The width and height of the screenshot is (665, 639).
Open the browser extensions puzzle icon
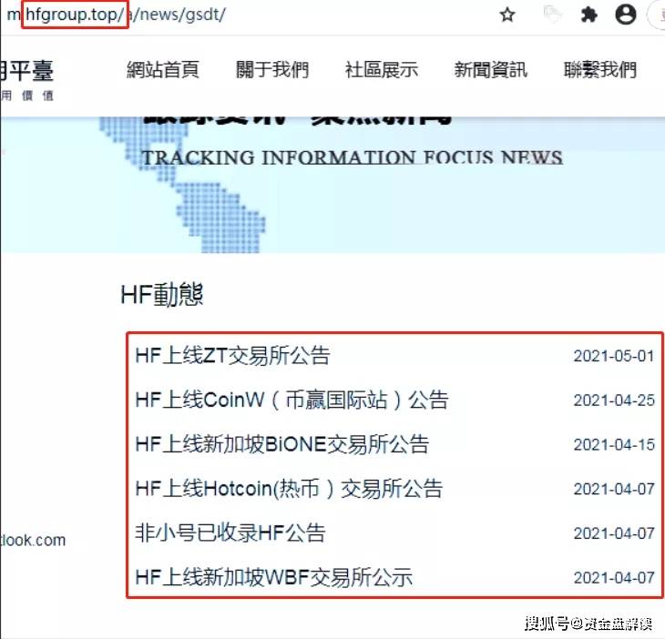pos(588,15)
